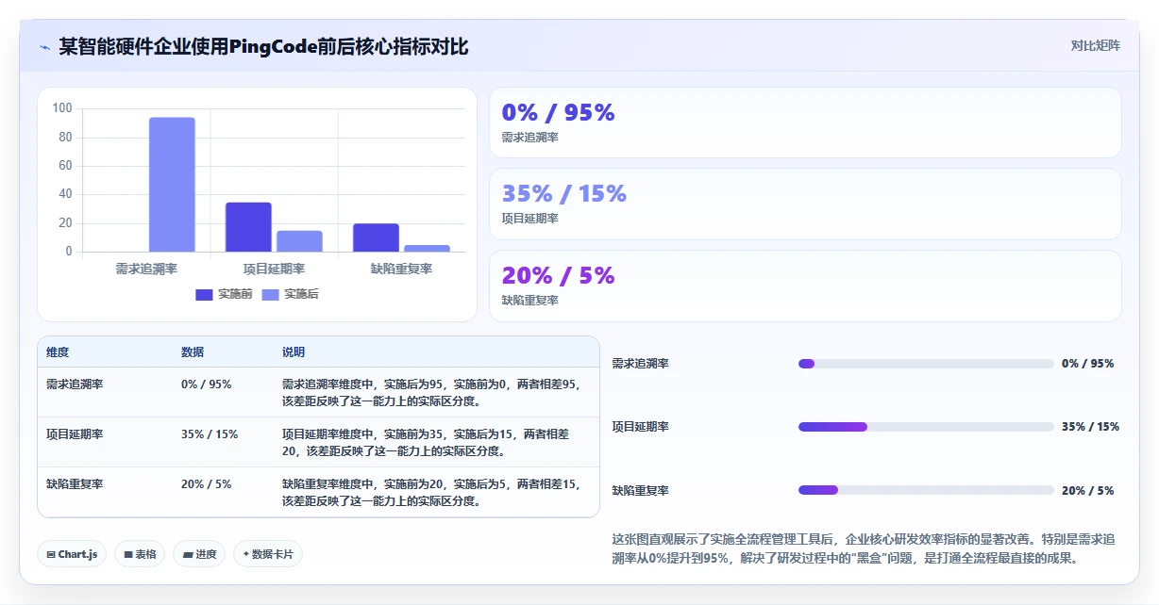Click the 数据卡片 tag
1159x605 pixels.
tap(268, 554)
